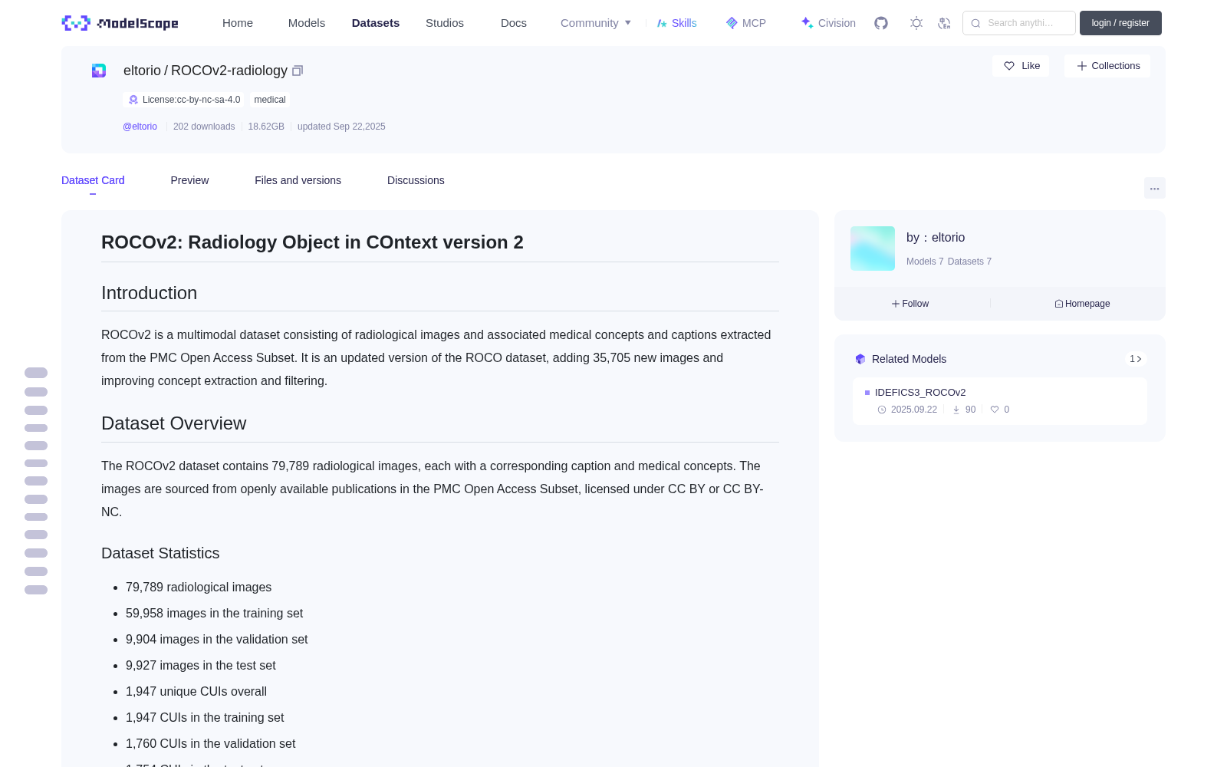This screenshot has width=1227, height=767.
Task: Click the license badge icon
Action: tap(133, 100)
